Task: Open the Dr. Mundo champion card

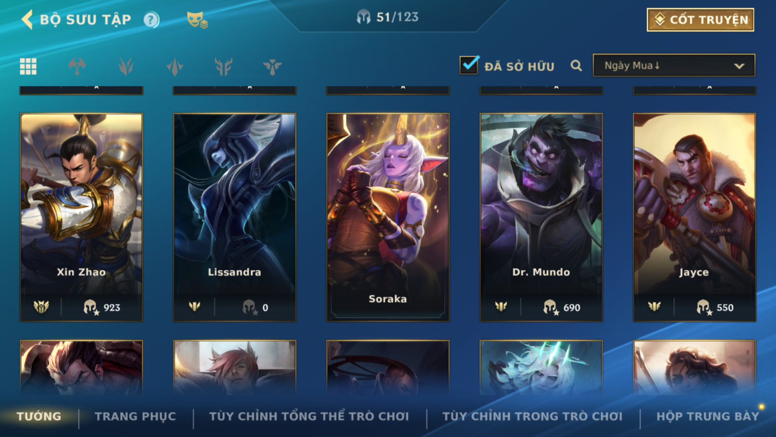Action: (541, 218)
